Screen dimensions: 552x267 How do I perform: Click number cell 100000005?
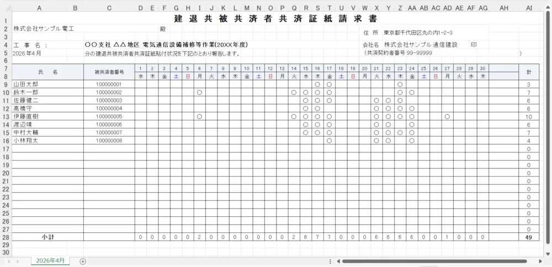coord(109,117)
